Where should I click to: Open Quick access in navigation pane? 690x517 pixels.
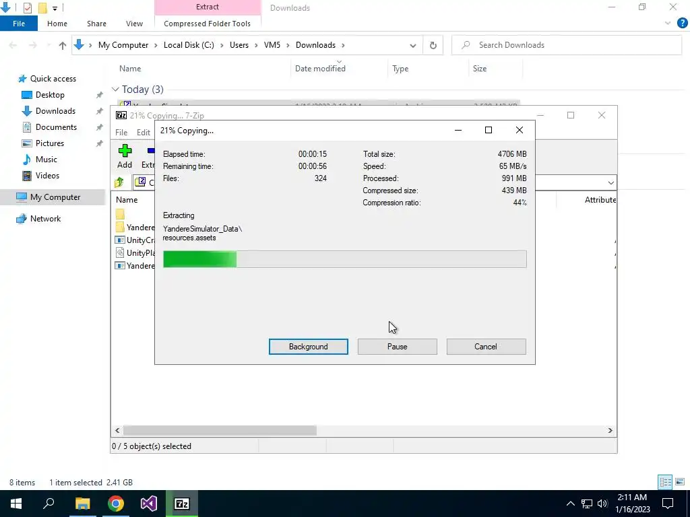[53, 79]
